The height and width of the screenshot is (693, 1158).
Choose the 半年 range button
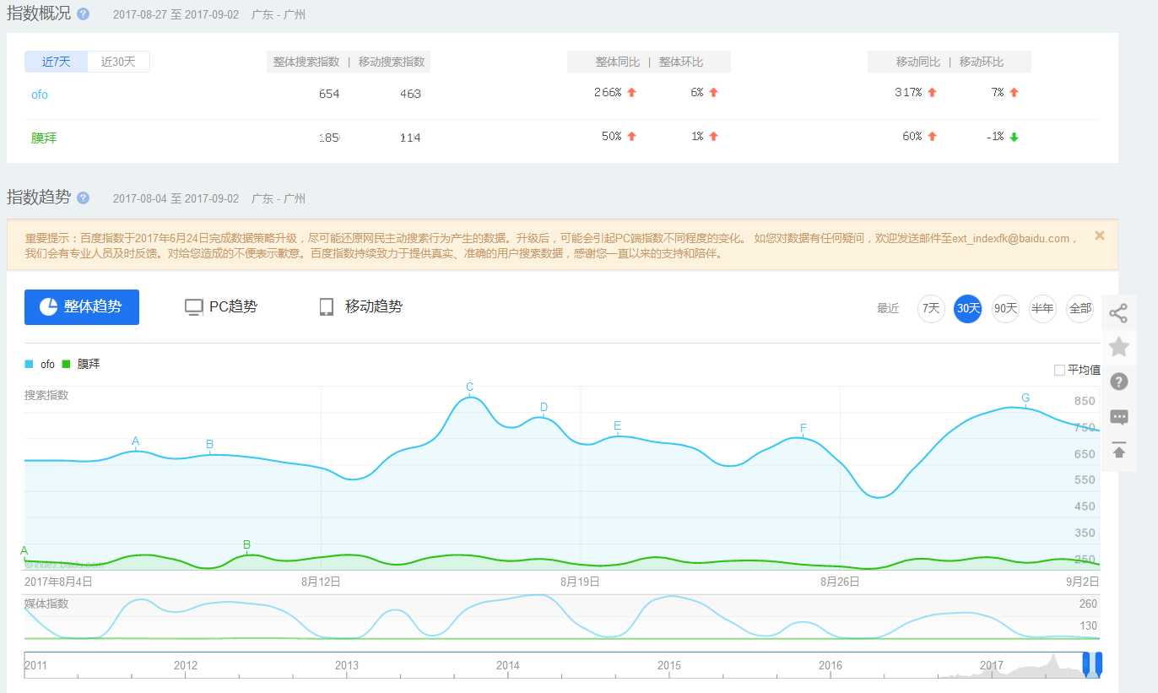tap(1042, 309)
